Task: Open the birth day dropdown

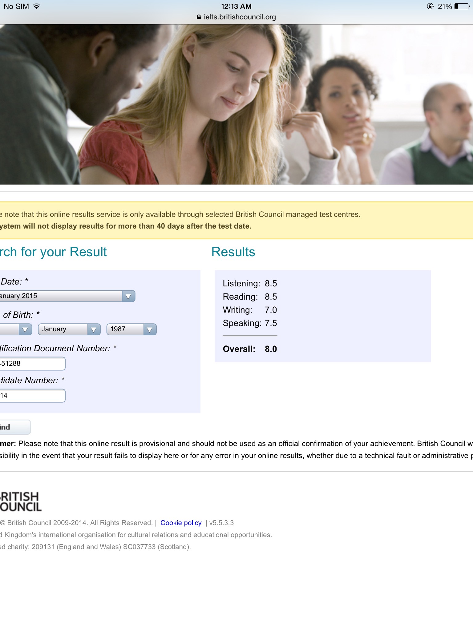Action: point(16,329)
